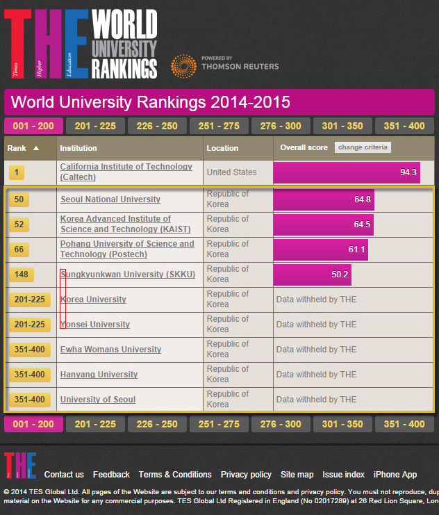This screenshot has width=439, height=515.
Task: Open the University of Seoul link
Action: [98, 400]
